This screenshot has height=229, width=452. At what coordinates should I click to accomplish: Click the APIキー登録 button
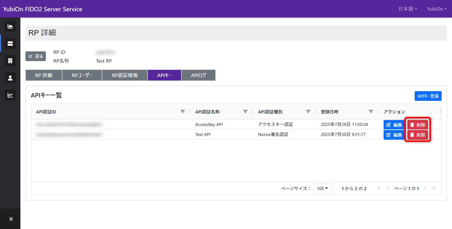pyautogui.click(x=428, y=96)
